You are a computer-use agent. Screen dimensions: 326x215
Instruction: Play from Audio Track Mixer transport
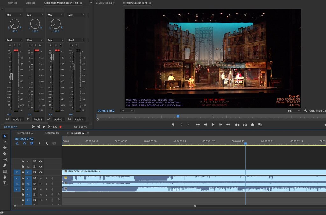point(44,127)
